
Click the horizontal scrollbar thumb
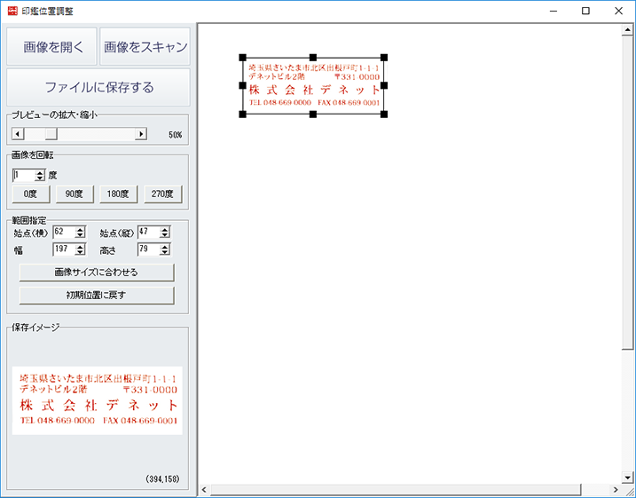pyautogui.click(x=396, y=490)
